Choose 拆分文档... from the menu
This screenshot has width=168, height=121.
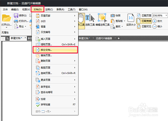point(55,50)
